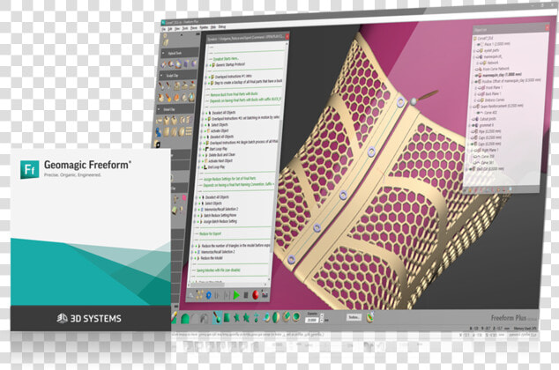The height and width of the screenshot is (370, 559).
Task: Open the File menu
Action: coord(164,29)
